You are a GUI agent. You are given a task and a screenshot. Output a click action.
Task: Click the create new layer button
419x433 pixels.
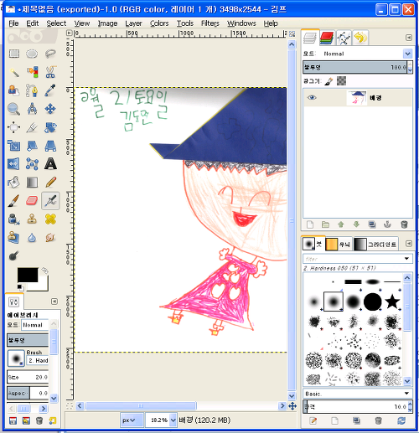click(310, 224)
